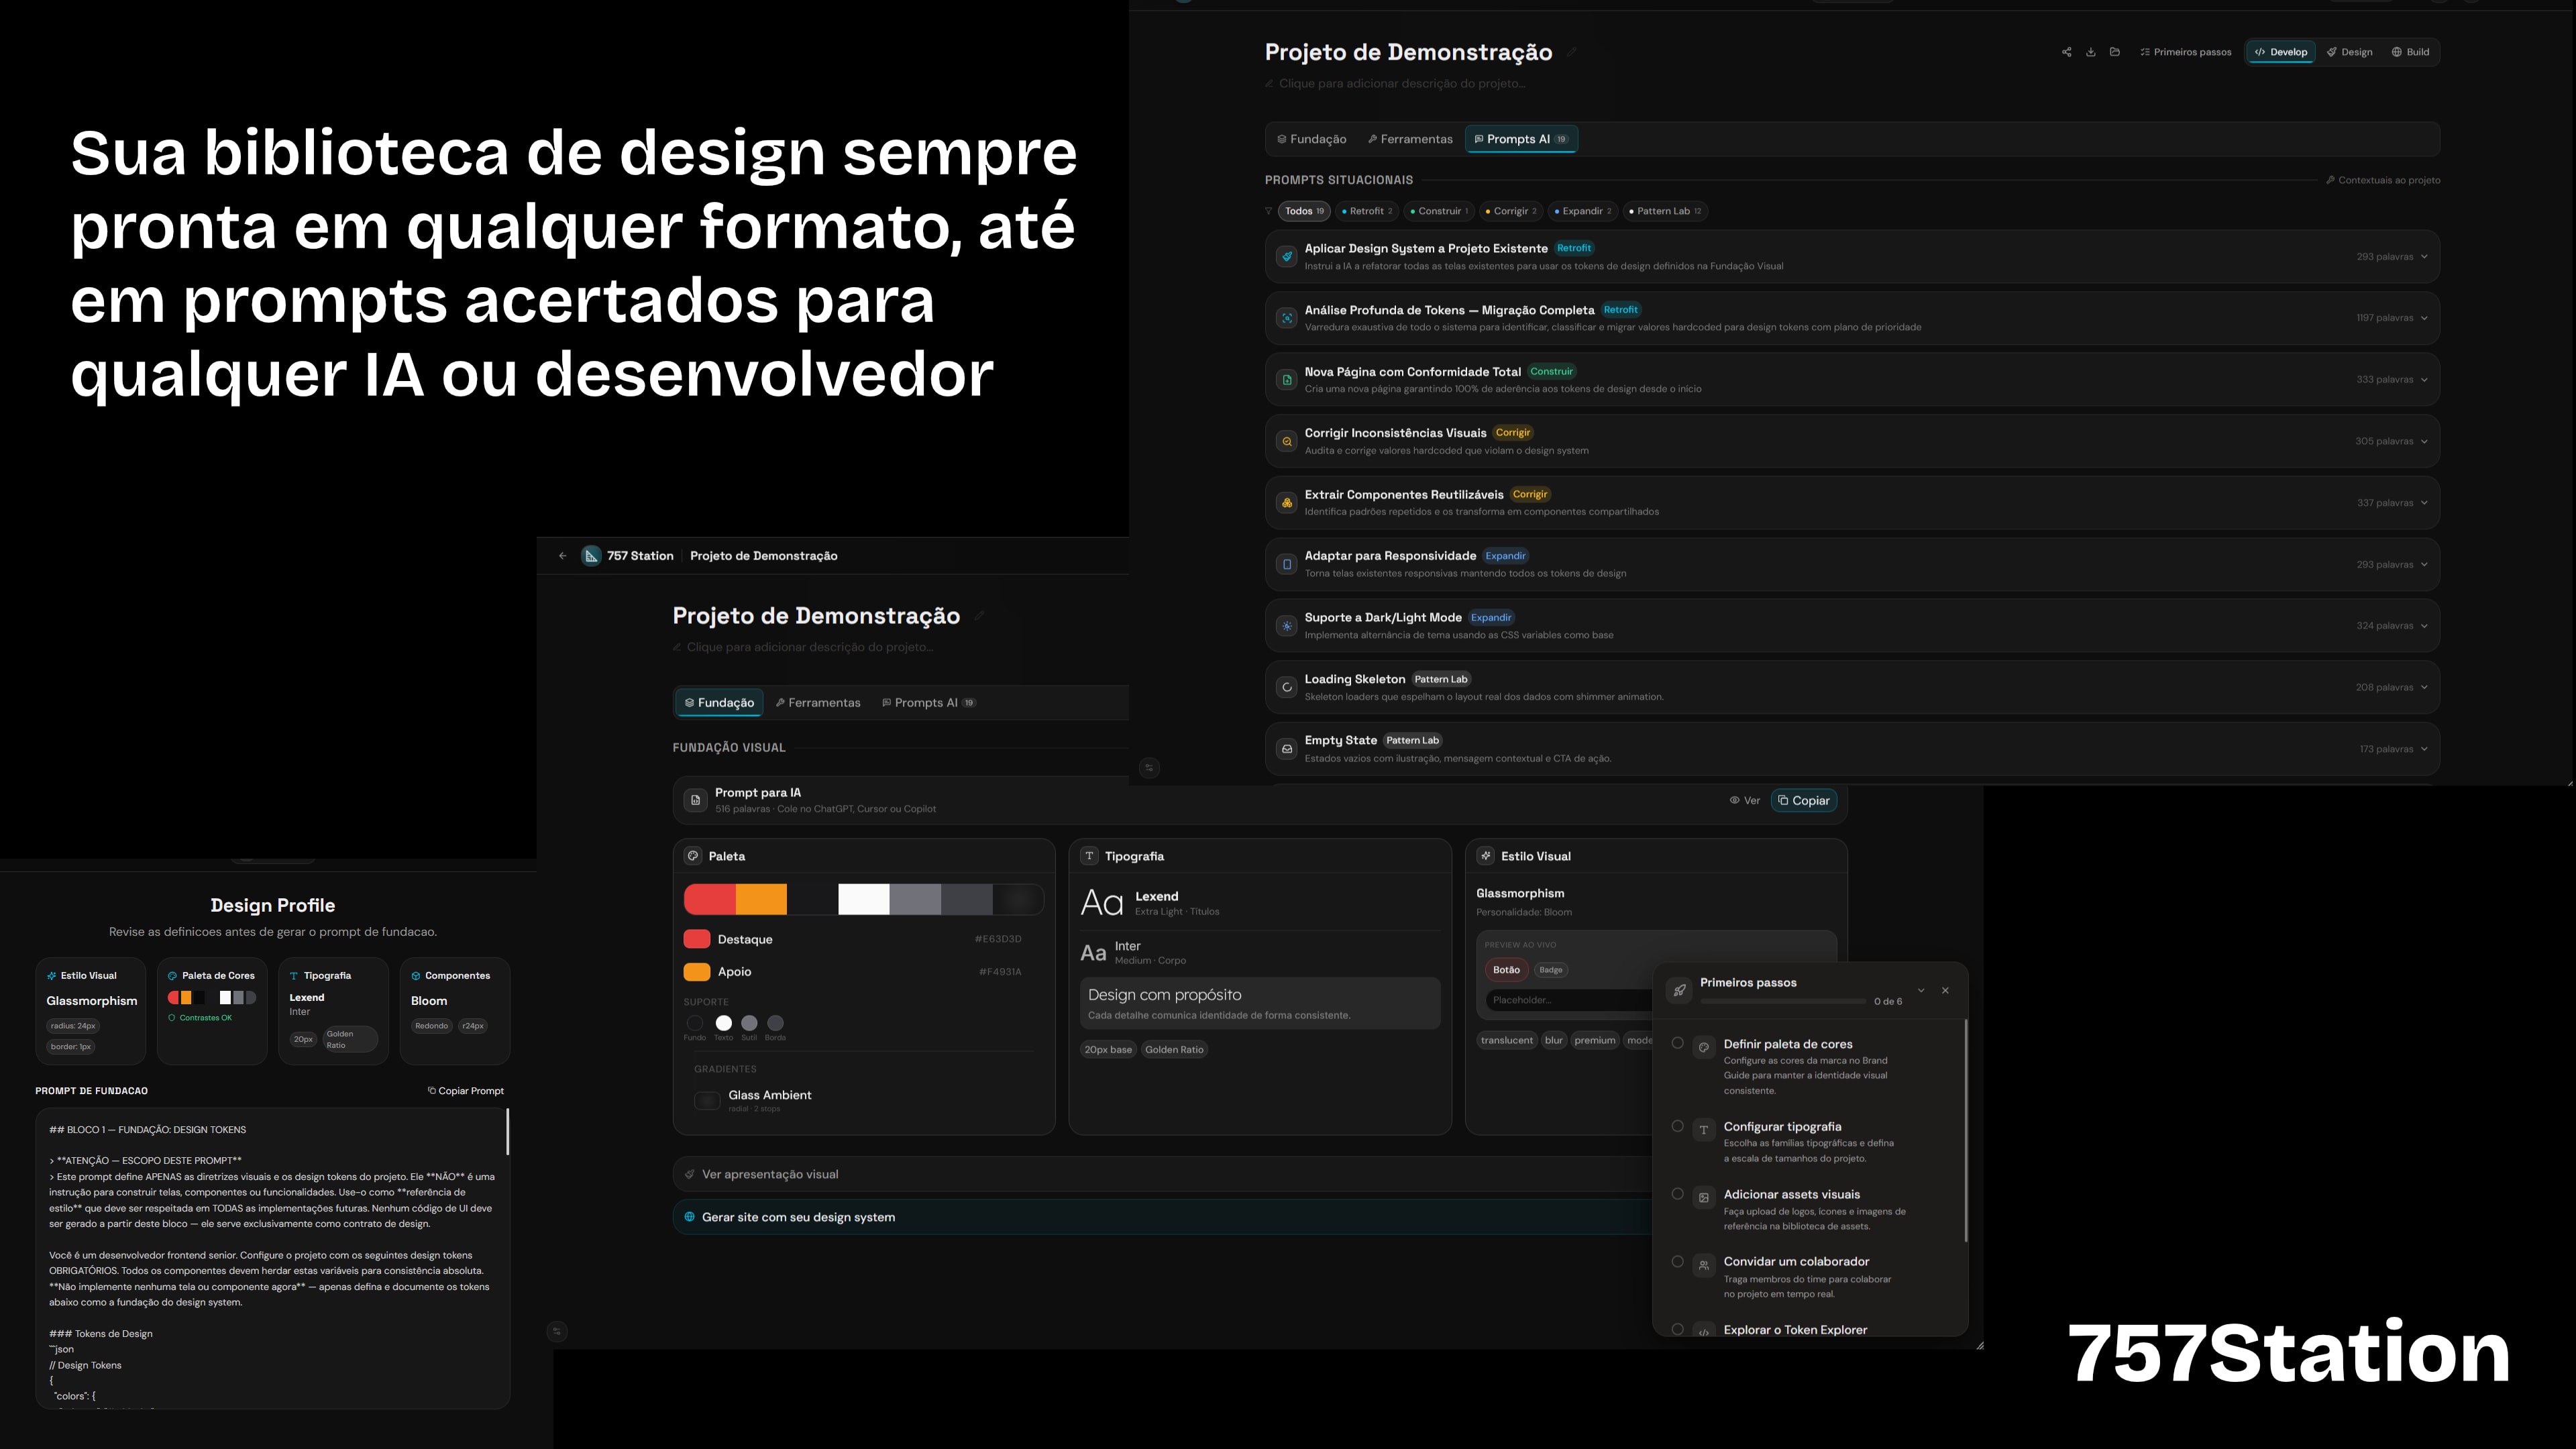Image resolution: width=2576 pixels, height=1449 pixels.
Task: Mark Adicionar assets visuais as done
Action: tap(1677, 1194)
